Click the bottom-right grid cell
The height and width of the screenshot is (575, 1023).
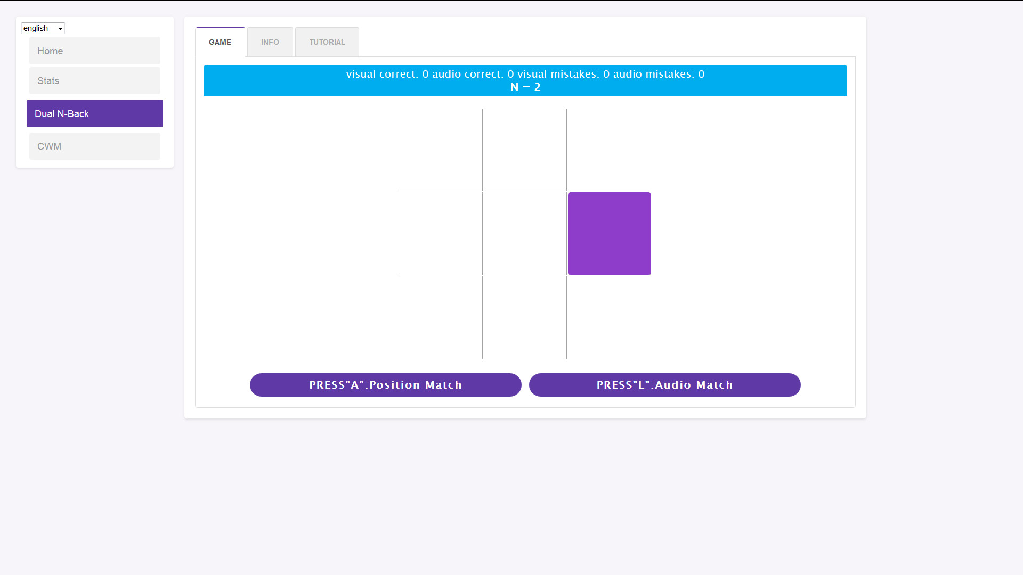609,317
